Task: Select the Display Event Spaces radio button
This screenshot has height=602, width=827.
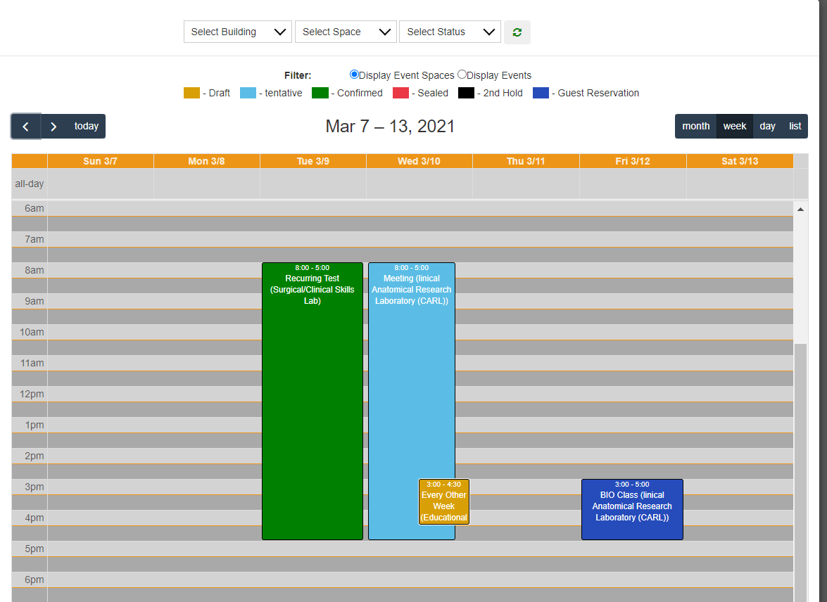Action: click(353, 73)
